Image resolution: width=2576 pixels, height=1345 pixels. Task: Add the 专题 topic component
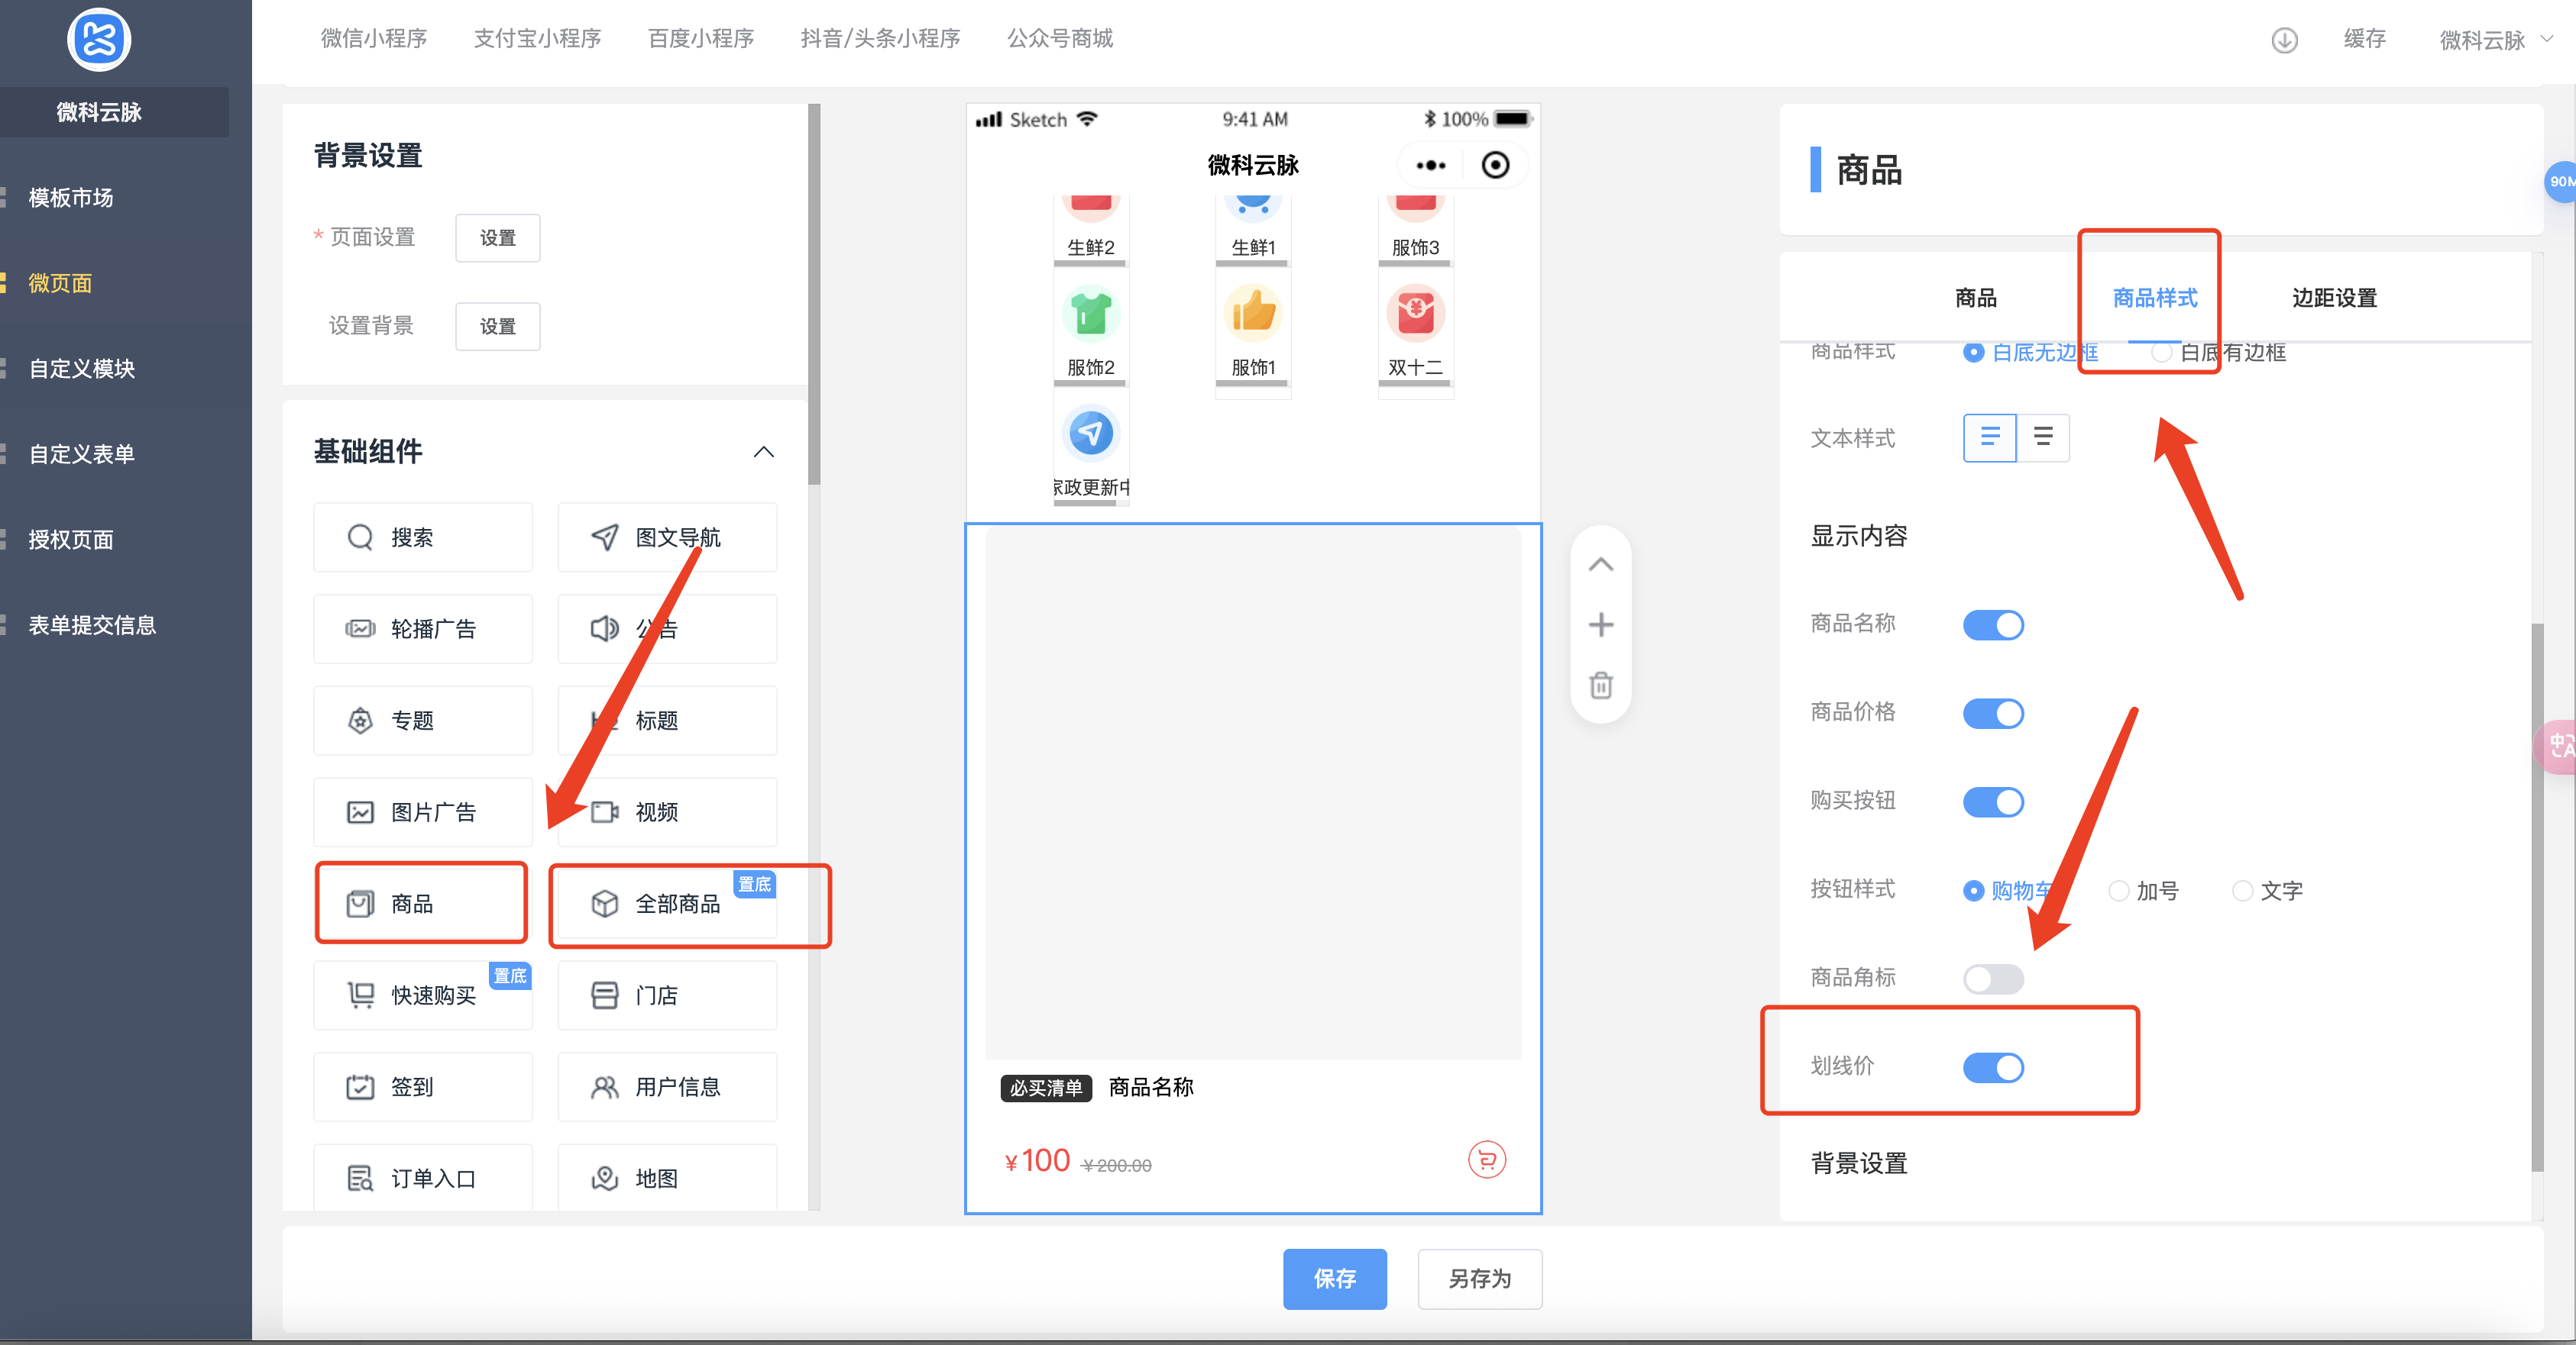(423, 721)
